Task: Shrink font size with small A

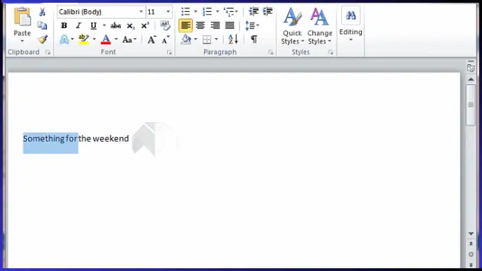Action: click(166, 39)
